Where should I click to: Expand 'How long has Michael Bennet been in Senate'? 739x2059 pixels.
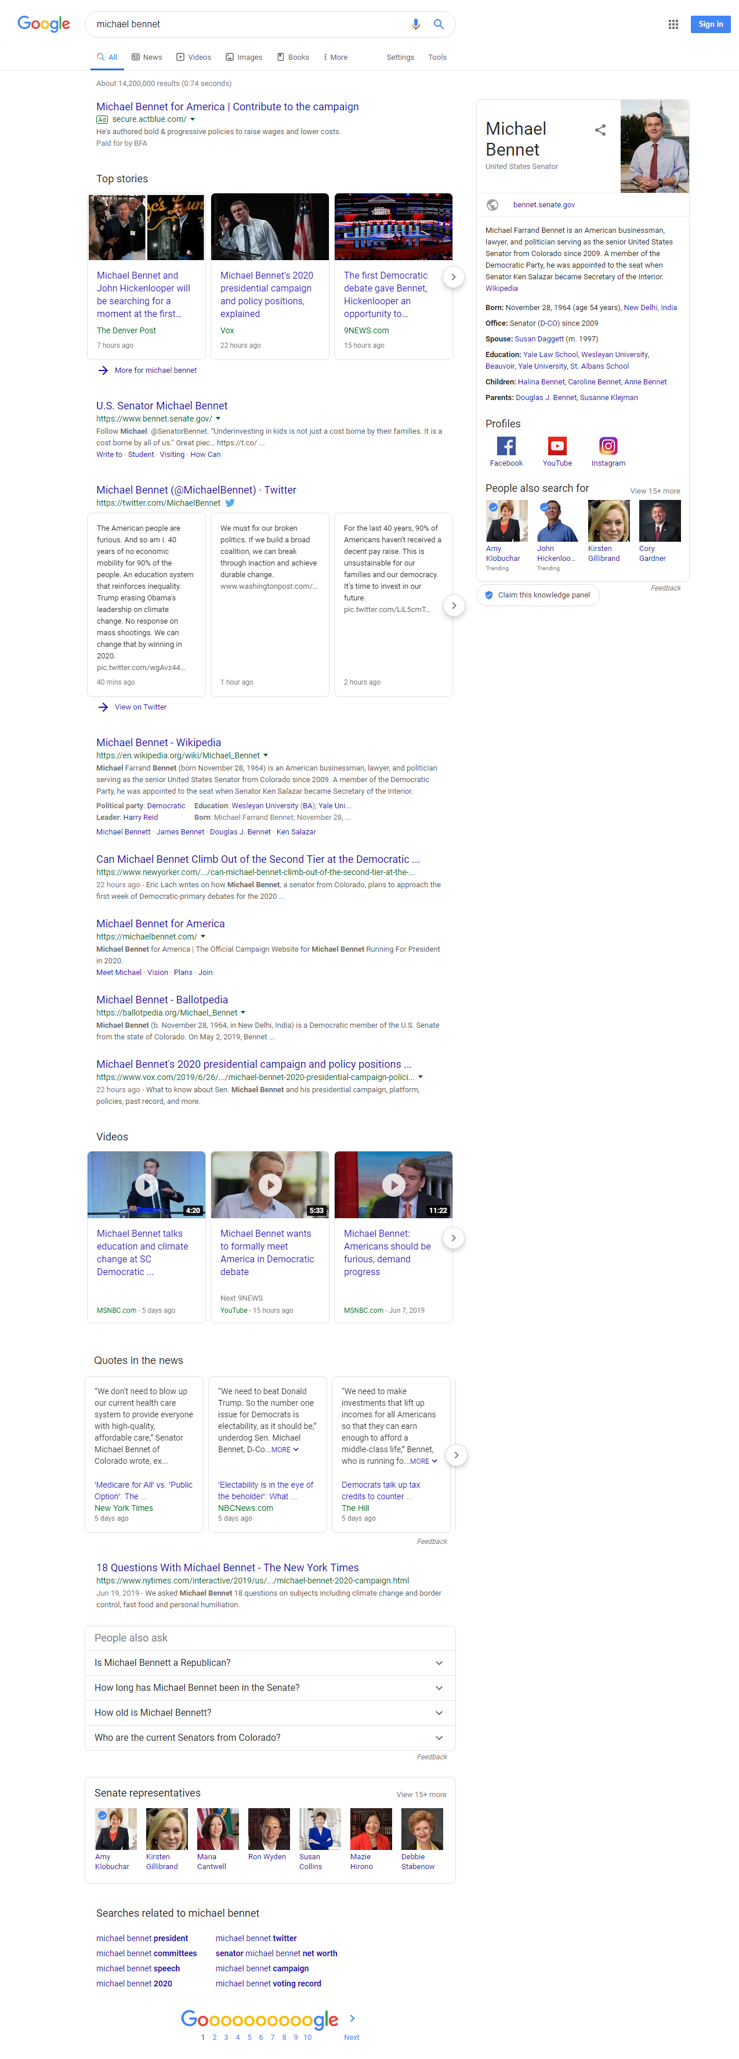[270, 1687]
